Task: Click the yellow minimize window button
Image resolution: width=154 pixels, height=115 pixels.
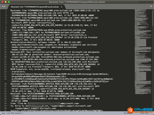Action: click(6, 2)
